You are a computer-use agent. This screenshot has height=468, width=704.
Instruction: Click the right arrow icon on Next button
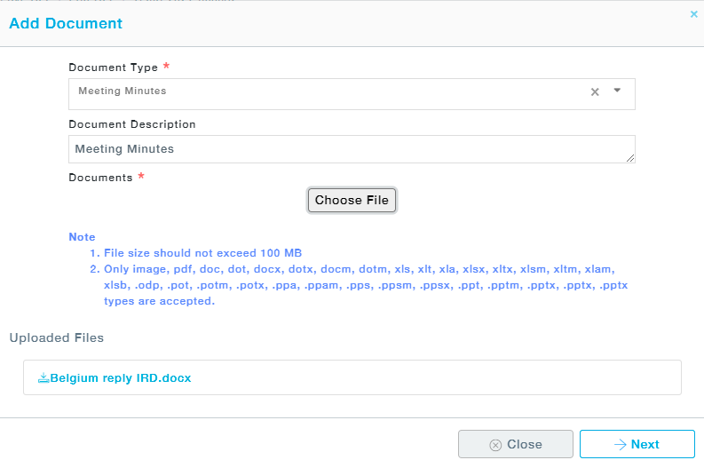tap(620, 445)
